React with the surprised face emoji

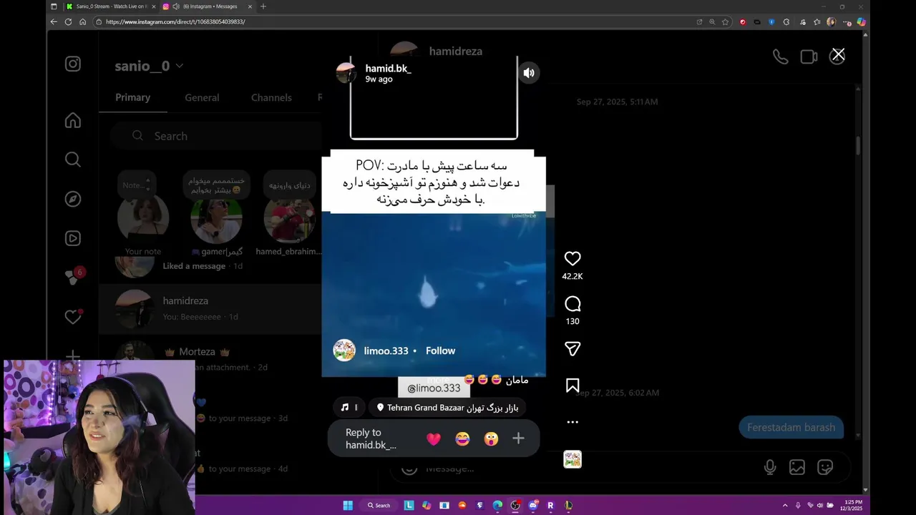pyautogui.click(x=490, y=439)
